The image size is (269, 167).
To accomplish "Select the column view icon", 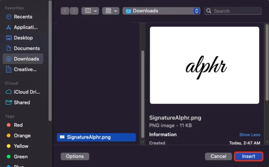I will click(x=88, y=11).
